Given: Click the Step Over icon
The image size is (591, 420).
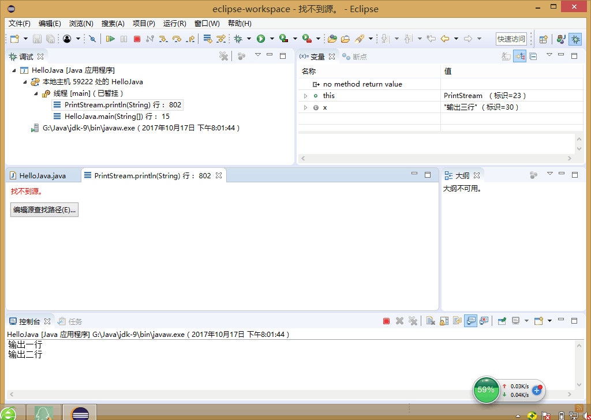Looking at the screenshot, I should click(177, 39).
